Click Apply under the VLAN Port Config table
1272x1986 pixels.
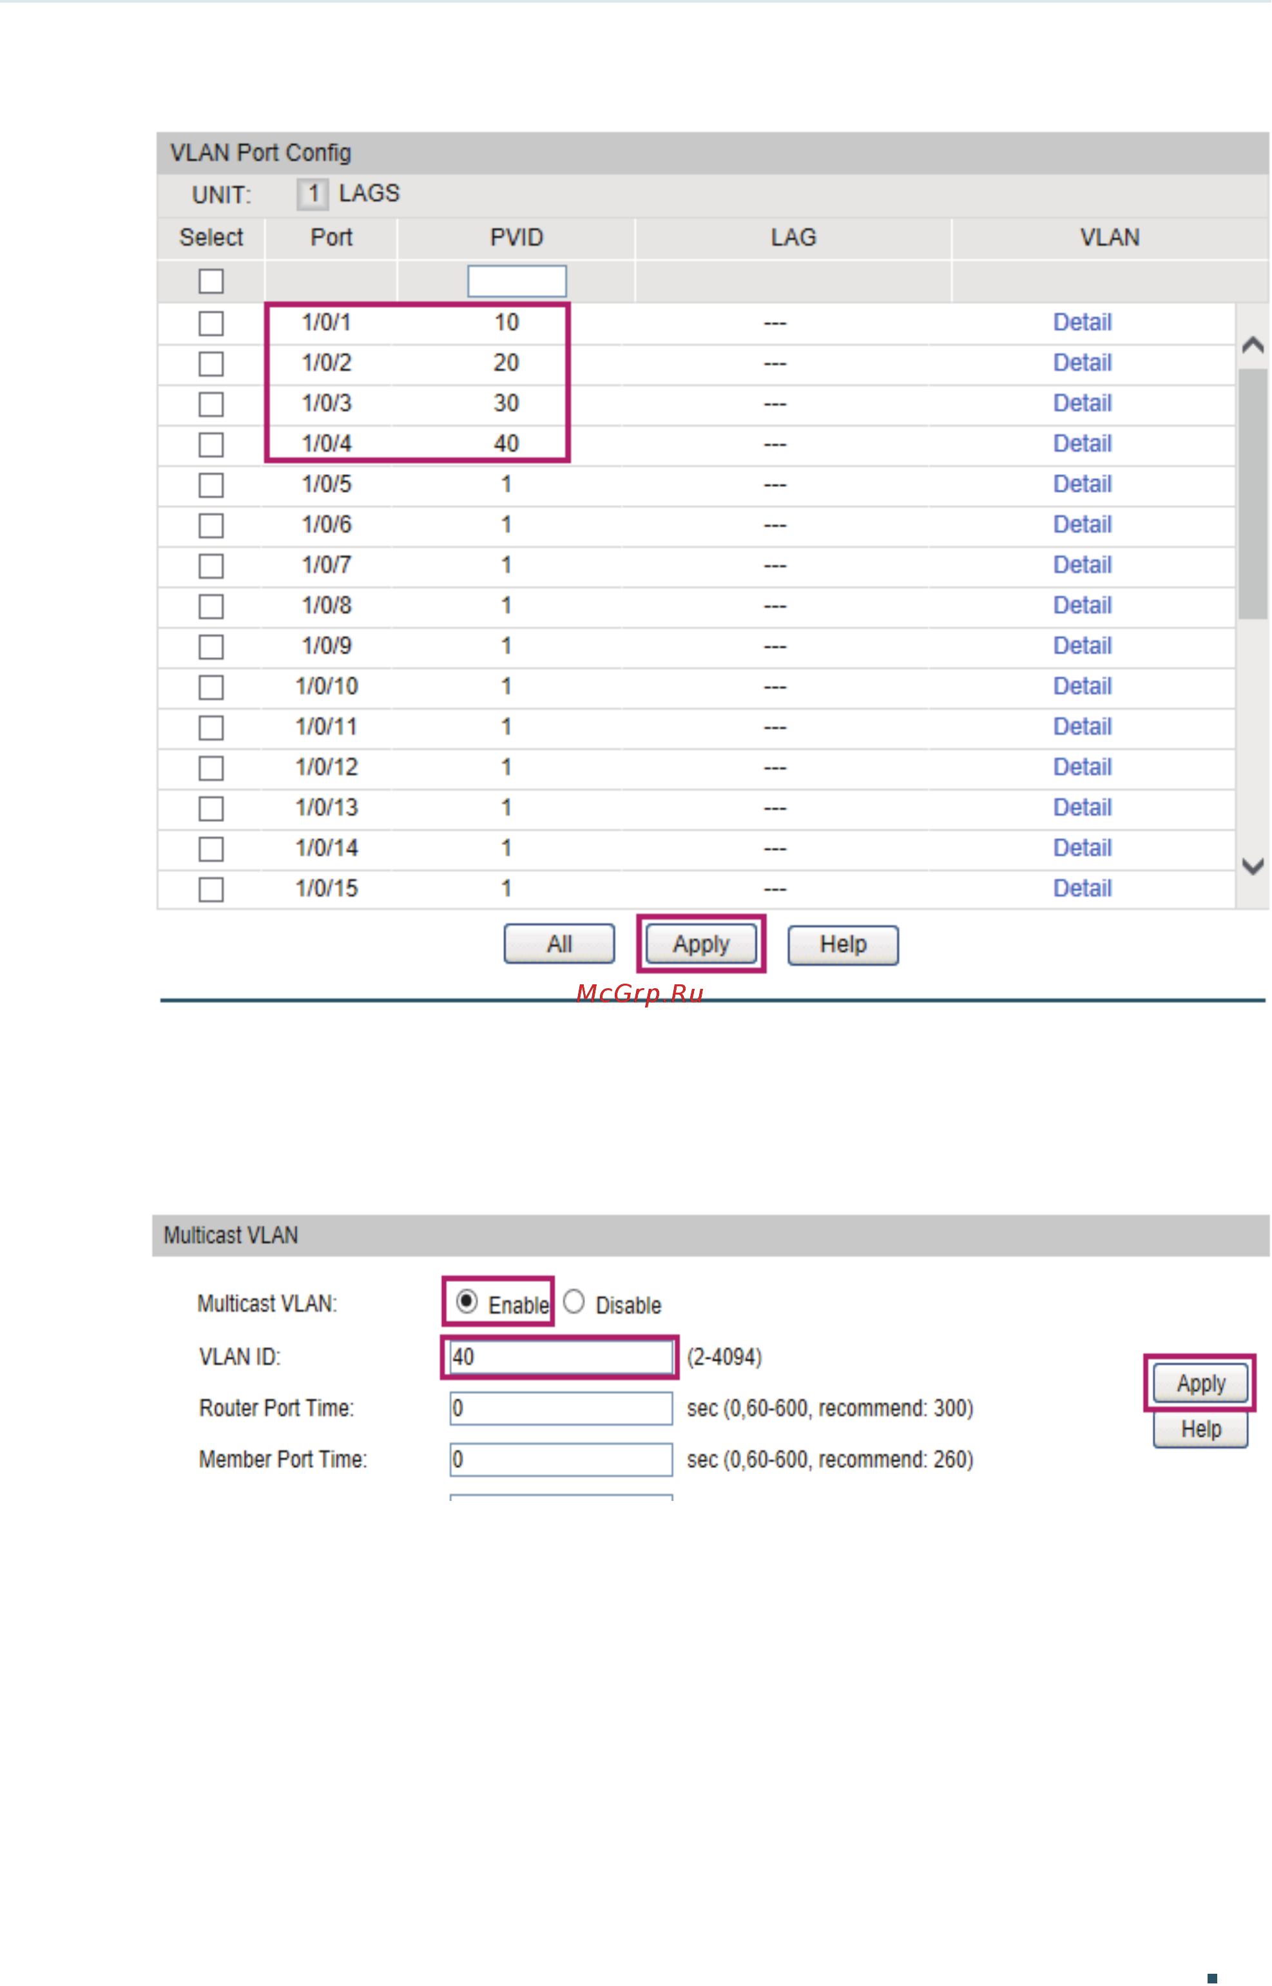(700, 943)
